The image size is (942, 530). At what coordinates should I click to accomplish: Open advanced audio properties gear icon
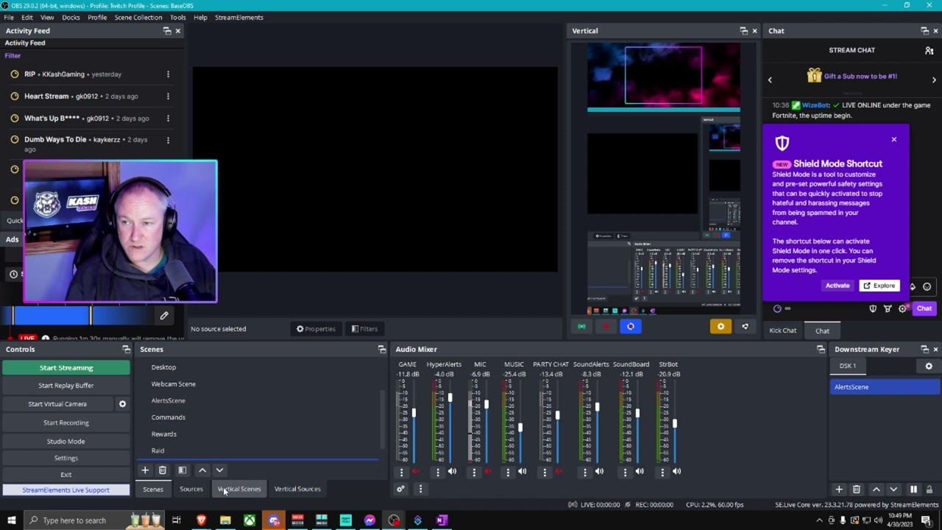400,489
